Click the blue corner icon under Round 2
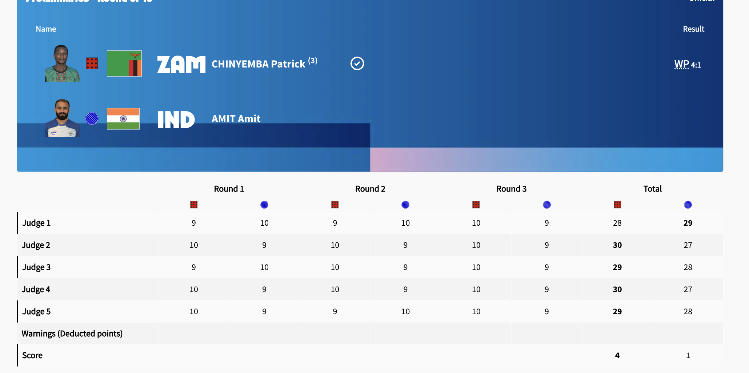The width and height of the screenshot is (749, 373). click(405, 205)
